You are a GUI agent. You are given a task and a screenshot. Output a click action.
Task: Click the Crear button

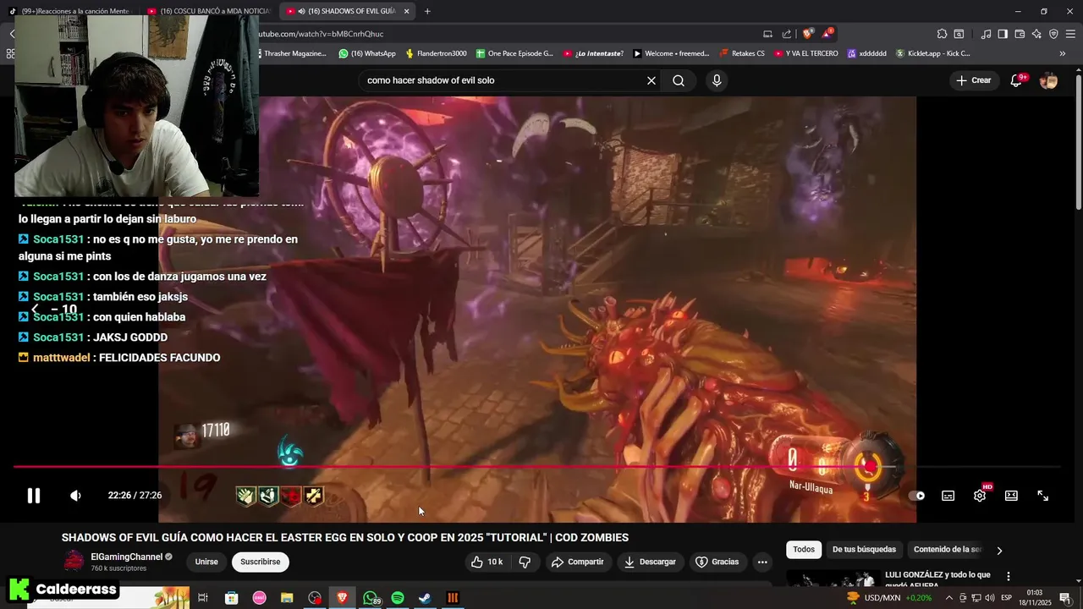click(973, 80)
